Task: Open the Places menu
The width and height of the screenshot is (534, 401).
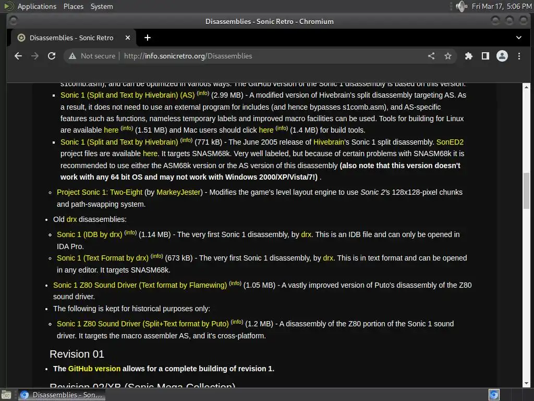Action: point(74,6)
